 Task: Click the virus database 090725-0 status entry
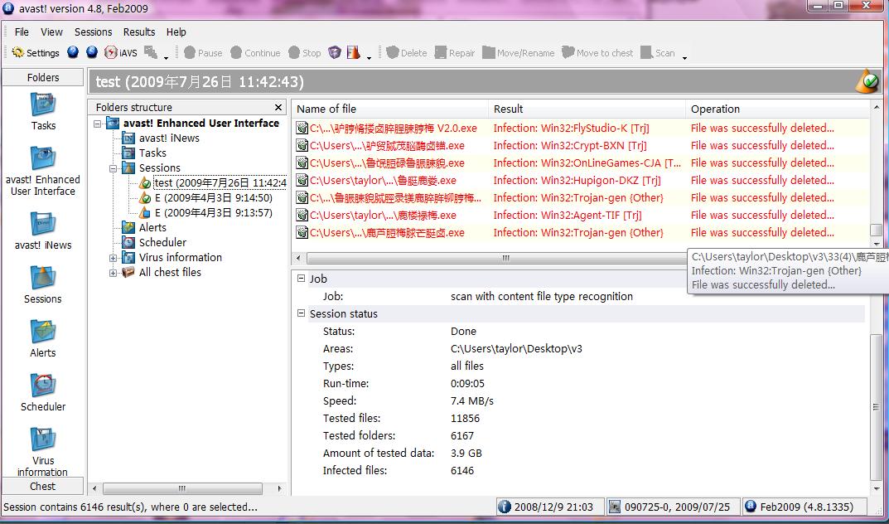pyautogui.click(x=674, y=507)
